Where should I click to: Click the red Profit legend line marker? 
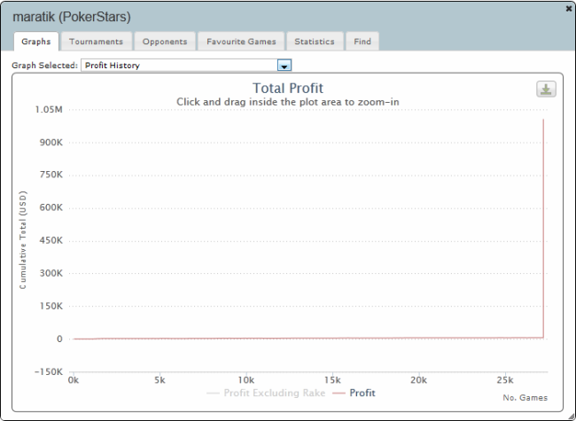click(339, 393)
